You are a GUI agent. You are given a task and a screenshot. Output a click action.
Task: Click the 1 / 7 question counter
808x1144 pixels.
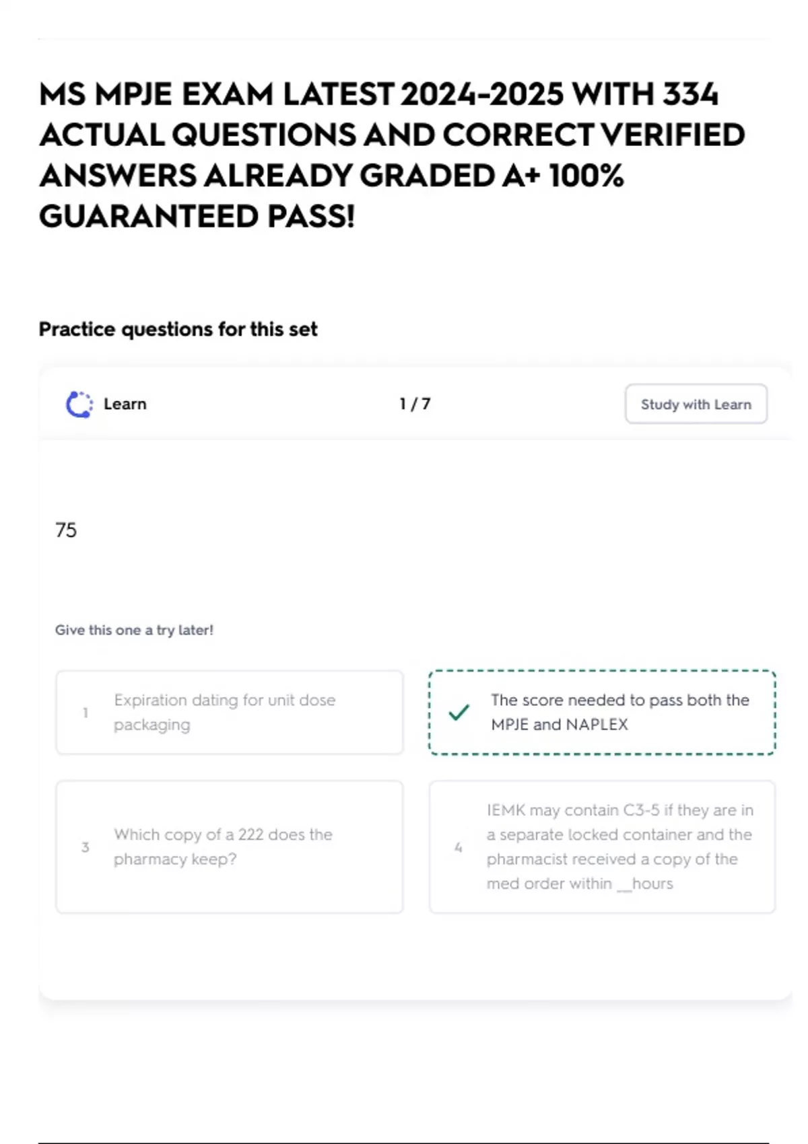[x=415, y=404]
